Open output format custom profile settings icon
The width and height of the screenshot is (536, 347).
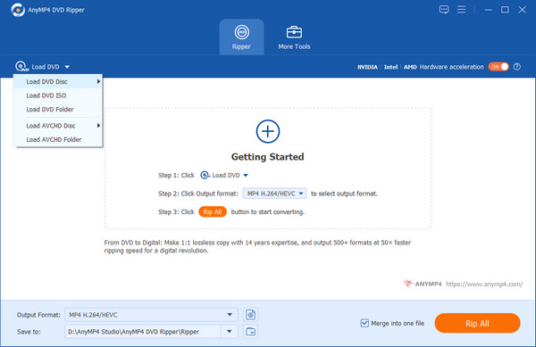point(250,315)
